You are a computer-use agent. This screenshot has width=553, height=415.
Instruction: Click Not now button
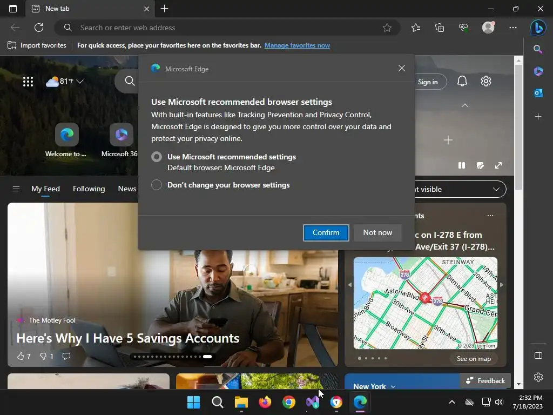tap(377, 232)
